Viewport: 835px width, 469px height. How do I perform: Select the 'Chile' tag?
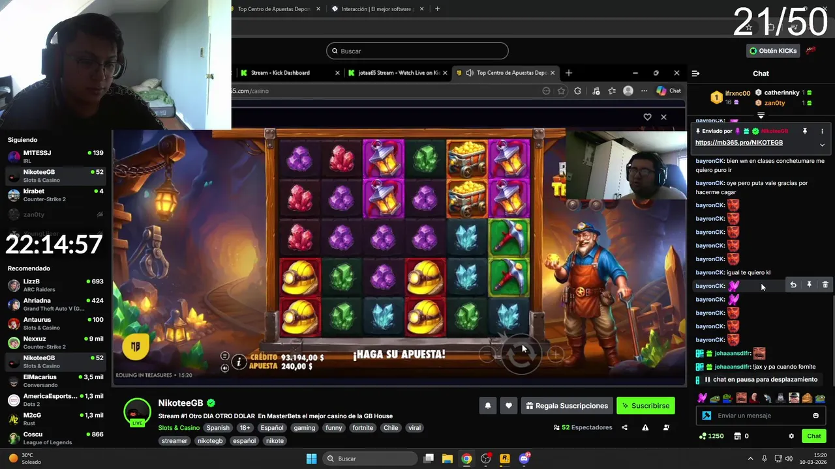click(x=391, y=428)
